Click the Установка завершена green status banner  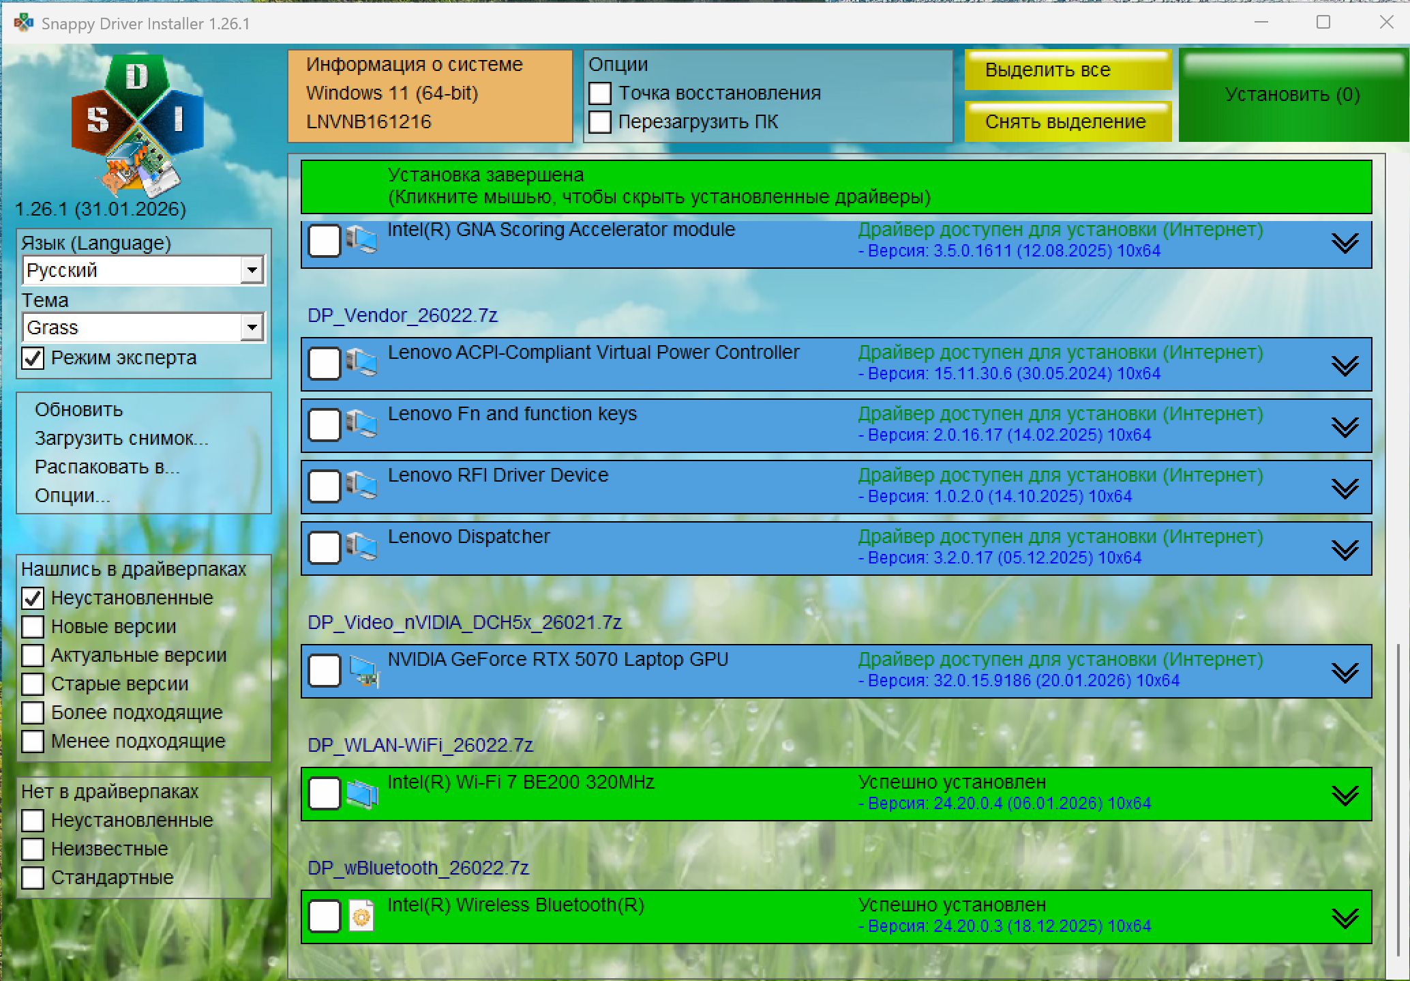coord(836,186)
